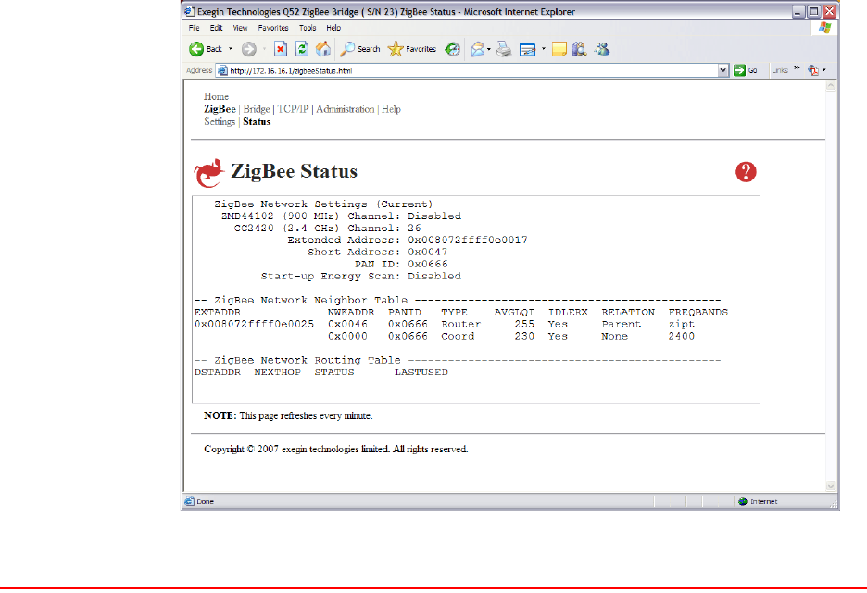
Task: Click the page scrollbar up arrow
Action: [x=831, y=86]
